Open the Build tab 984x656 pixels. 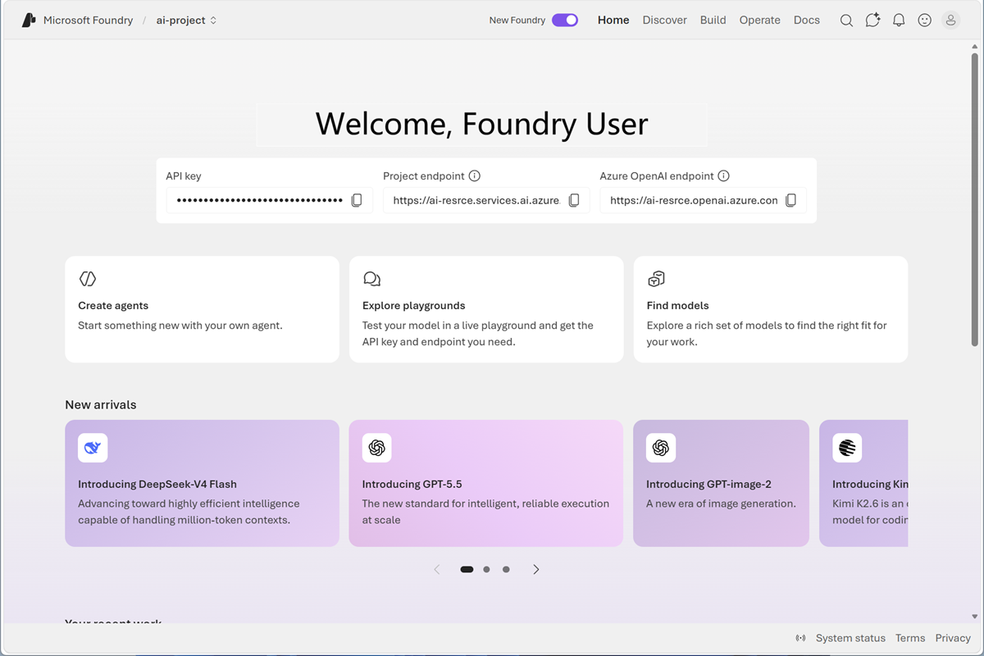pos(713,20)
